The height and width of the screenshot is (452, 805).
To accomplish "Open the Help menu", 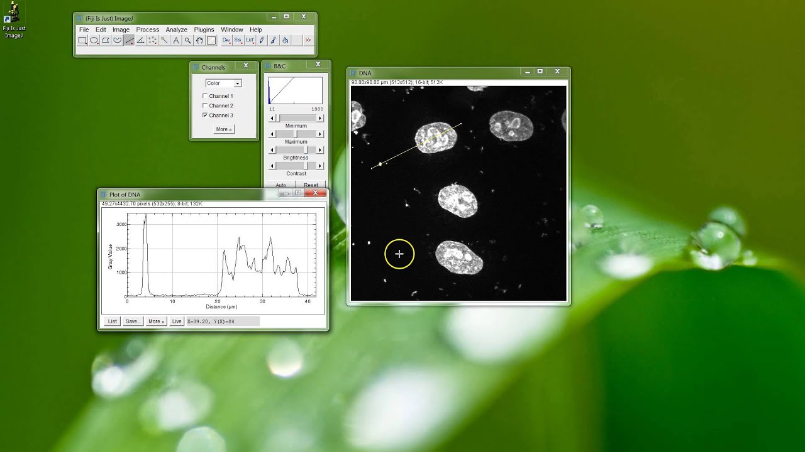I will tap(255, 30).
